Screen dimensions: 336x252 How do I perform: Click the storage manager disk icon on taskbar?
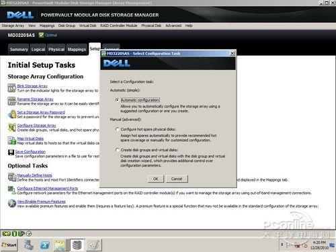[x=77, y=245]
